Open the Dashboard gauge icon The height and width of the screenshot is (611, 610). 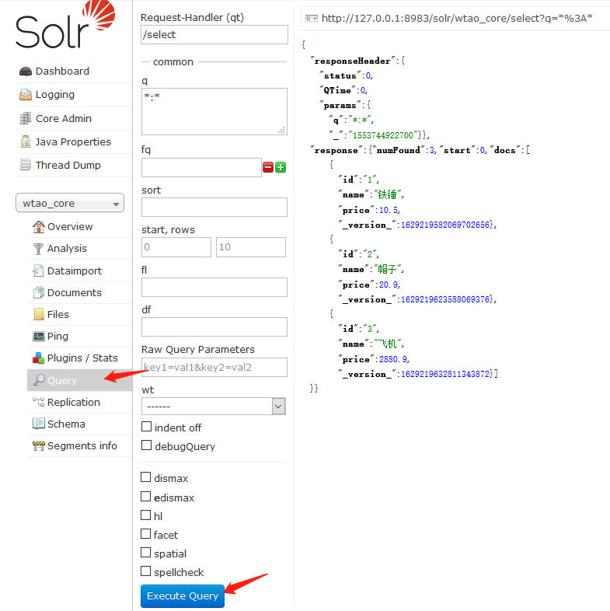tap(26, 72)
